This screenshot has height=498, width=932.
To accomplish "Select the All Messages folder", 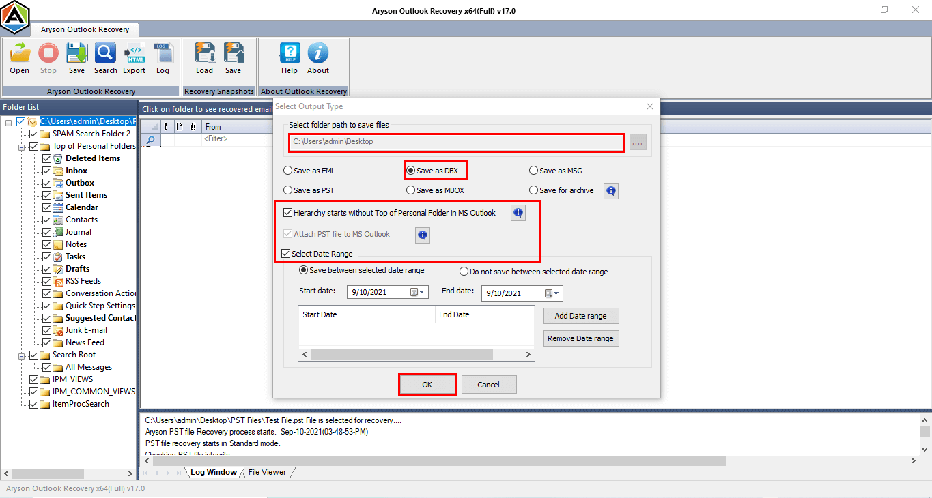I will pos(89,367).
